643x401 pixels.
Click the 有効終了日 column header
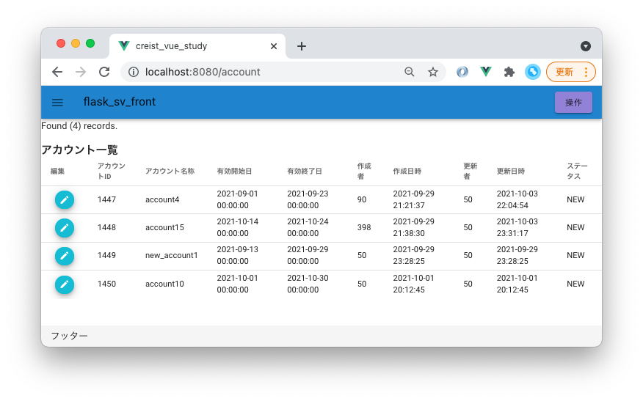305,172
